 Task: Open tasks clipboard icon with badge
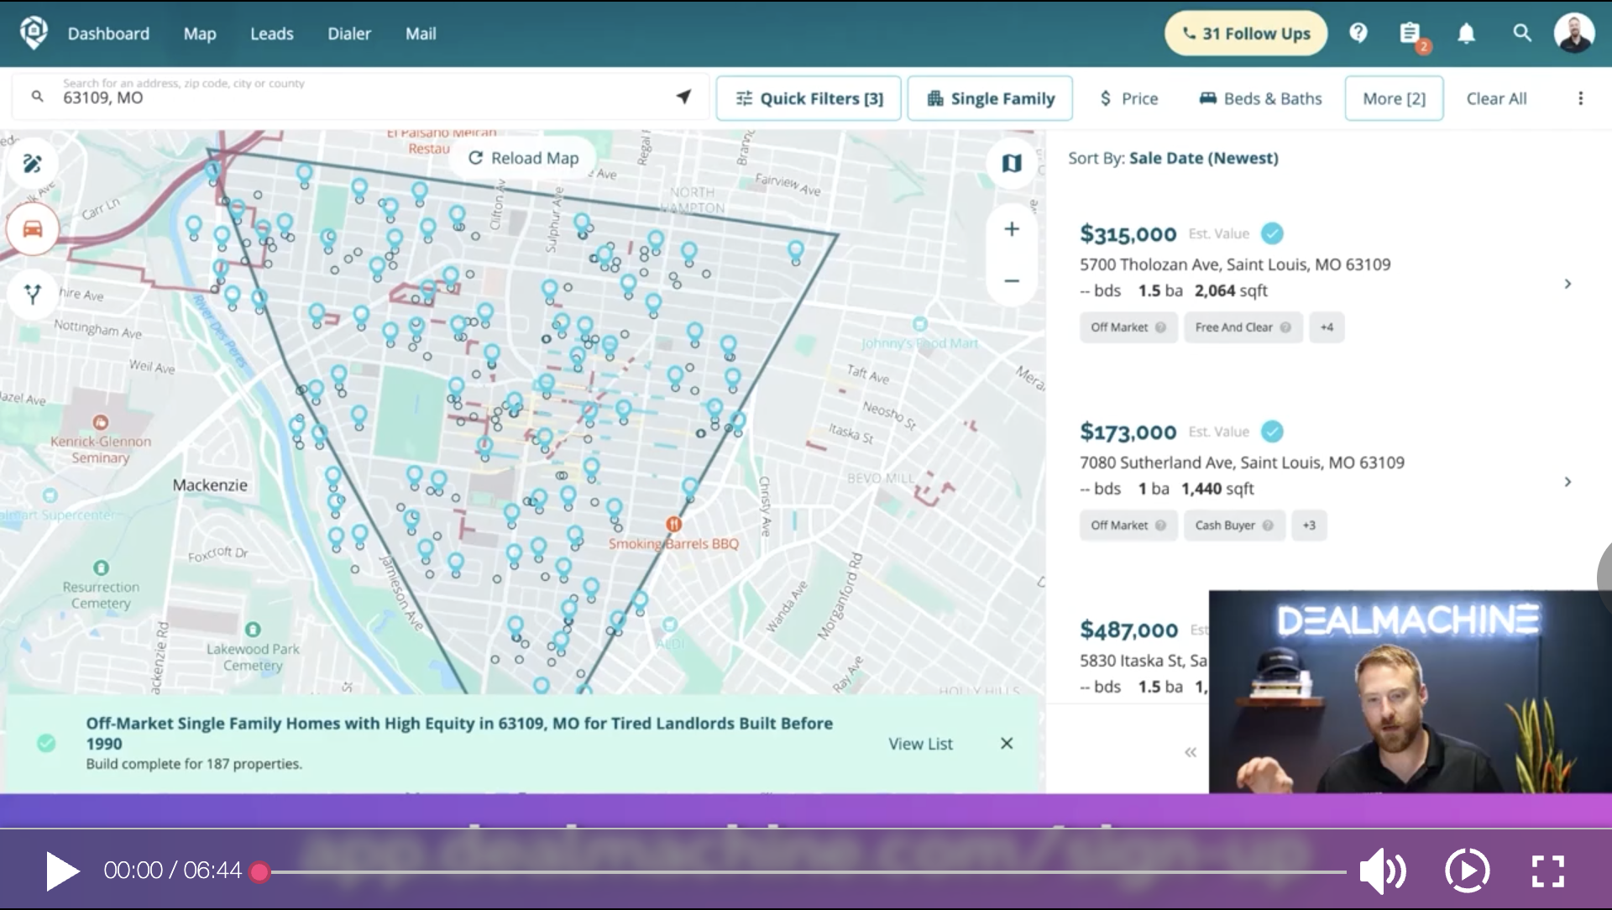coord(1410,34)
